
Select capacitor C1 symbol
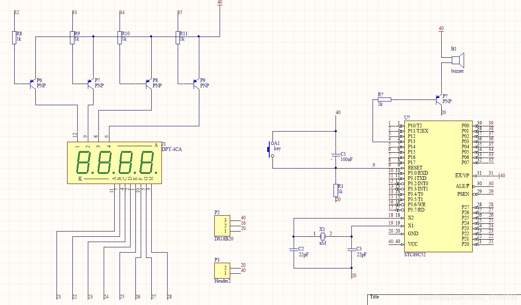click(336, 155)
